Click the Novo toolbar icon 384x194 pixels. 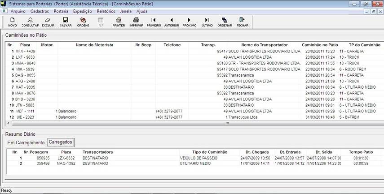12,22
